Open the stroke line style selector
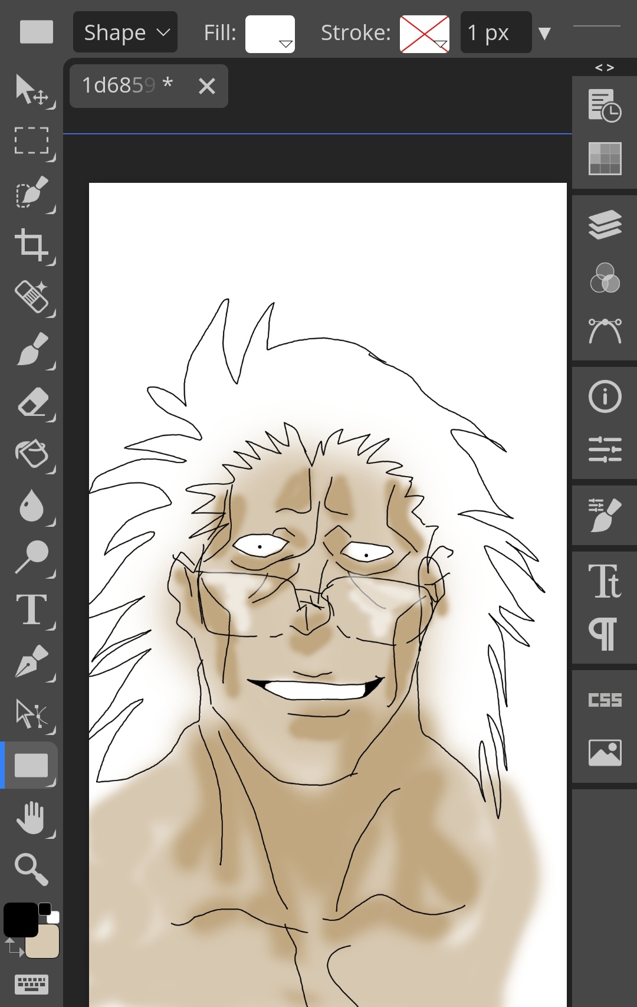 597,27
